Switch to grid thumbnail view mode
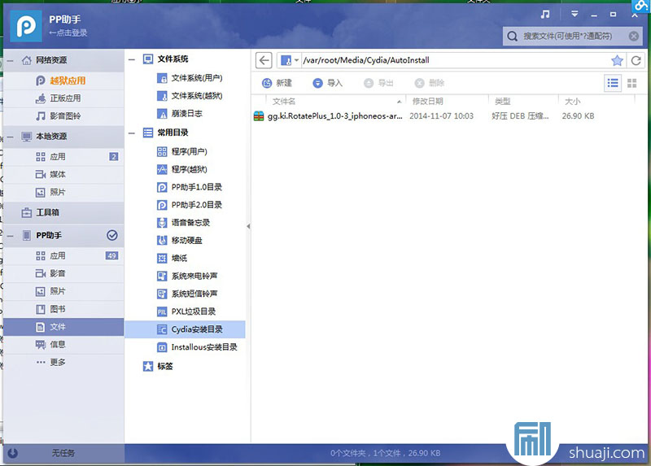651x466 pixels. tap(633, 83)
